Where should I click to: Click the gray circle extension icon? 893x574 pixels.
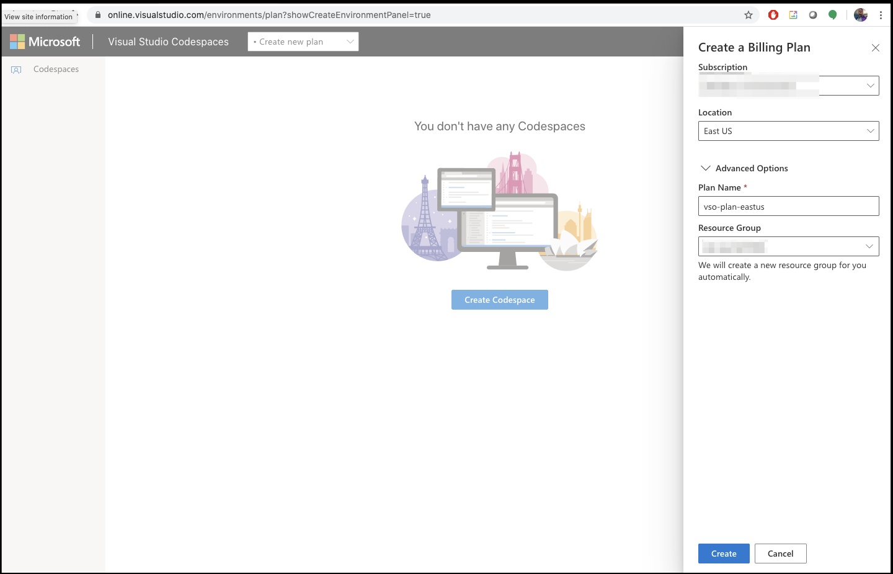[x=813, y=15]
